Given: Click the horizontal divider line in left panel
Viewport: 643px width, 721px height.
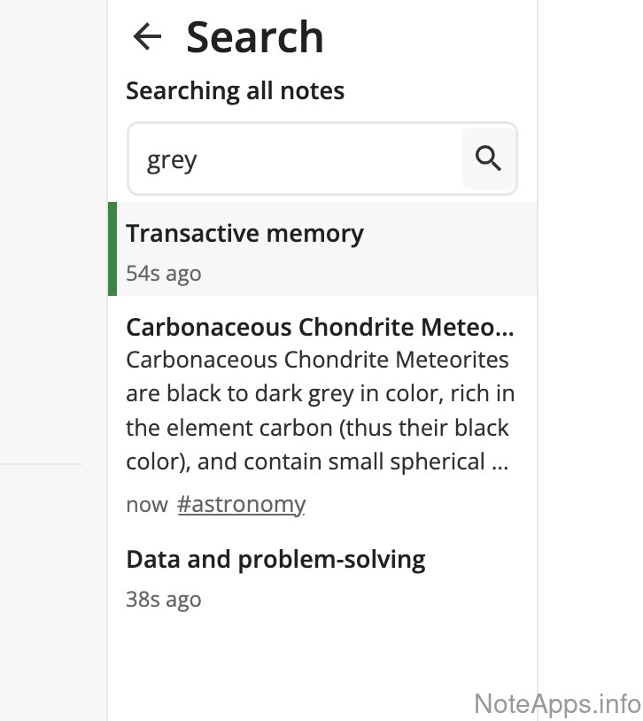Looking at the screenshot, I should 41,463.
